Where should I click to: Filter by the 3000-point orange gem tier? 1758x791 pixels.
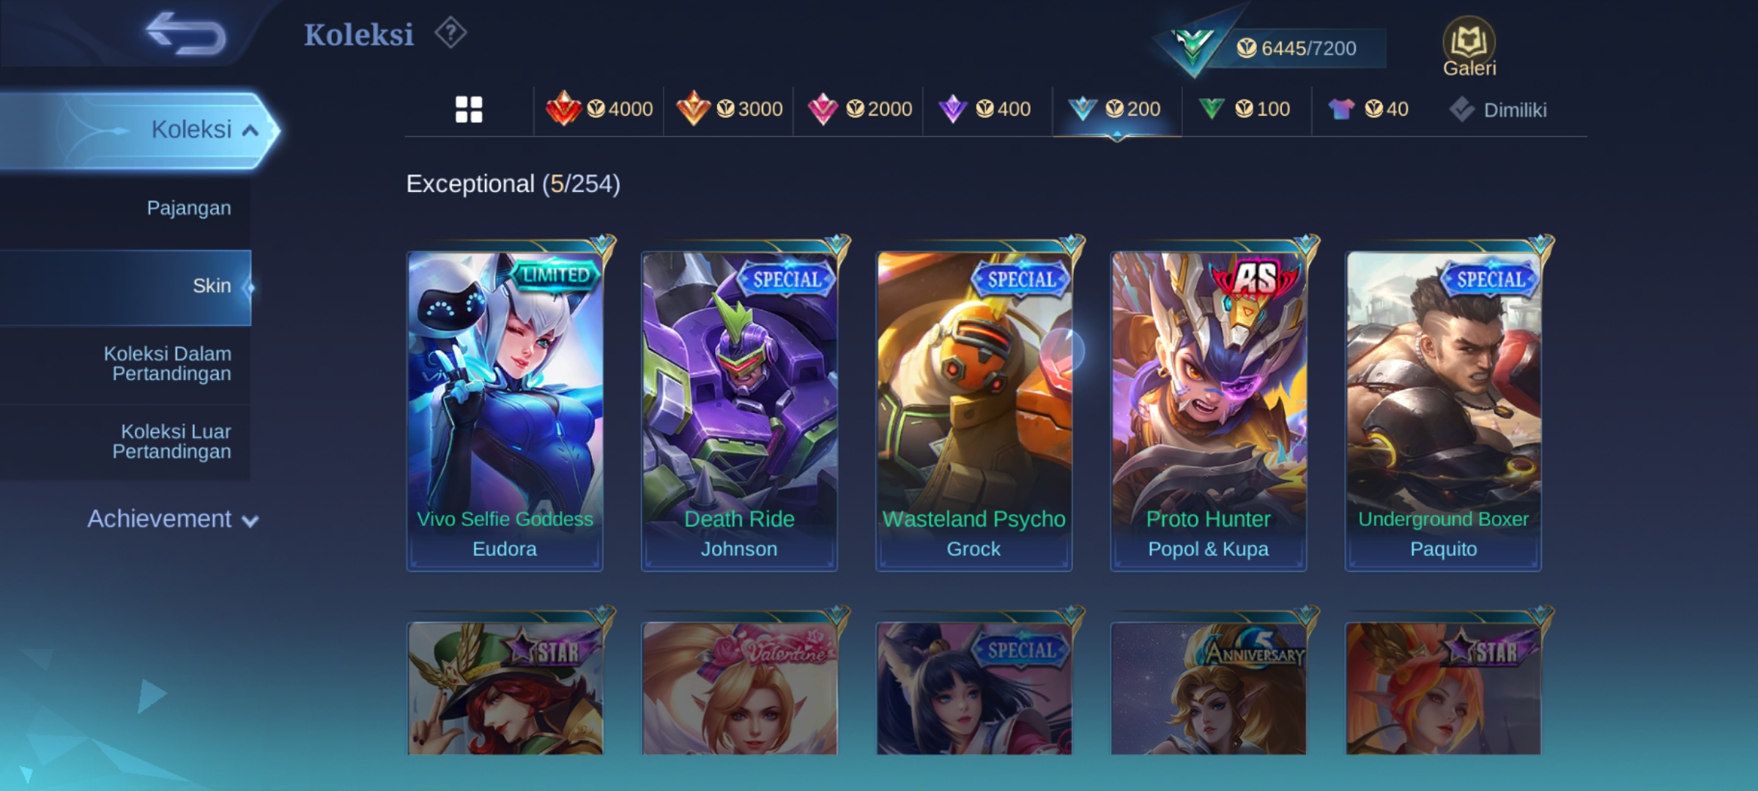[x=729, y=109]
